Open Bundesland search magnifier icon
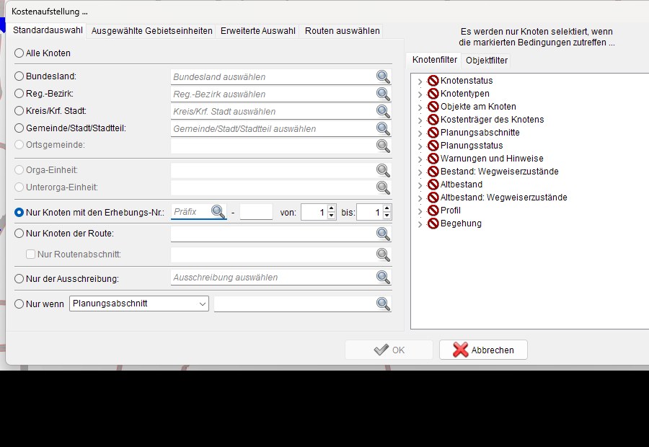Screen dimensions: 649x447 383,76
